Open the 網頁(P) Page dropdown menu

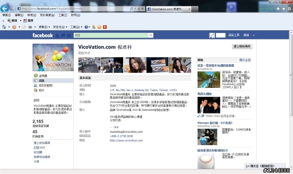click(x=44, y=27)
